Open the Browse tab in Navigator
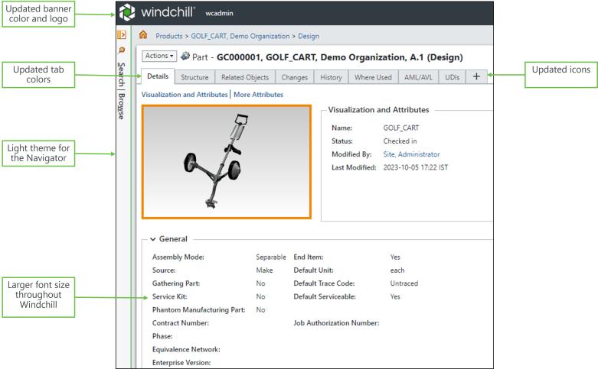Image resolution: width=598 pixels, height=369 pixels. click(x=121, y=106)
